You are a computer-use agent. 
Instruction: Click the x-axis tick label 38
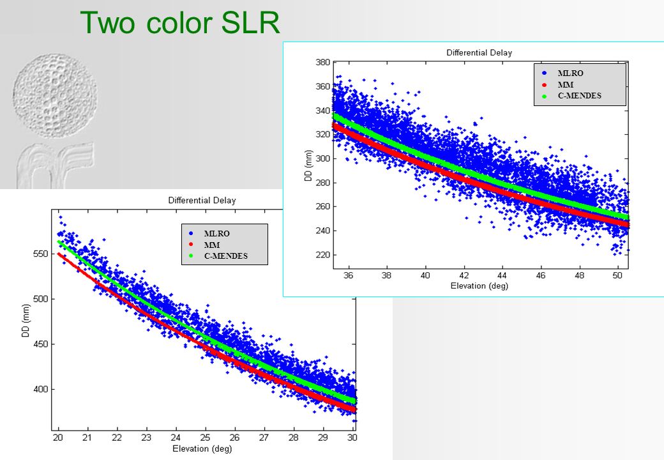387,275
